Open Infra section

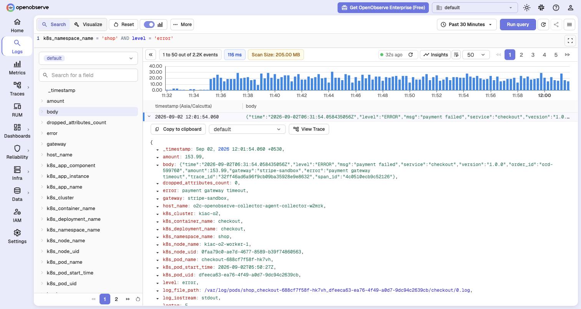click(17, 173)
